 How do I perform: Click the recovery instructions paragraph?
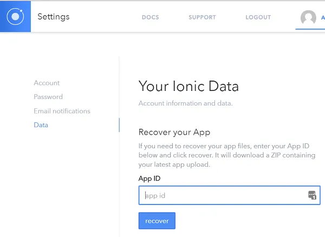coord(226,155)
